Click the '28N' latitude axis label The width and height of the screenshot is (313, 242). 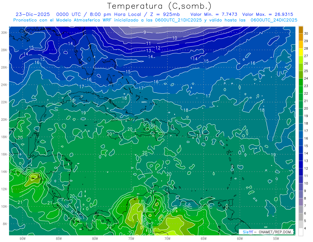pos(4,50)
